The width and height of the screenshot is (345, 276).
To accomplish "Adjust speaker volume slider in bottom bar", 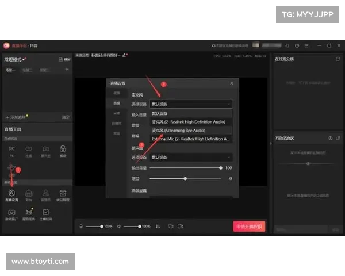I will (x=132, y=226).
